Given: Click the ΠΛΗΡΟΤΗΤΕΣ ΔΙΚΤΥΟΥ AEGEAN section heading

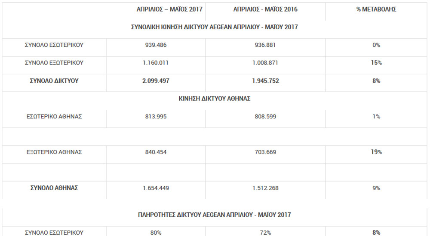Looking at the screenshot, I should pos(215,215).
